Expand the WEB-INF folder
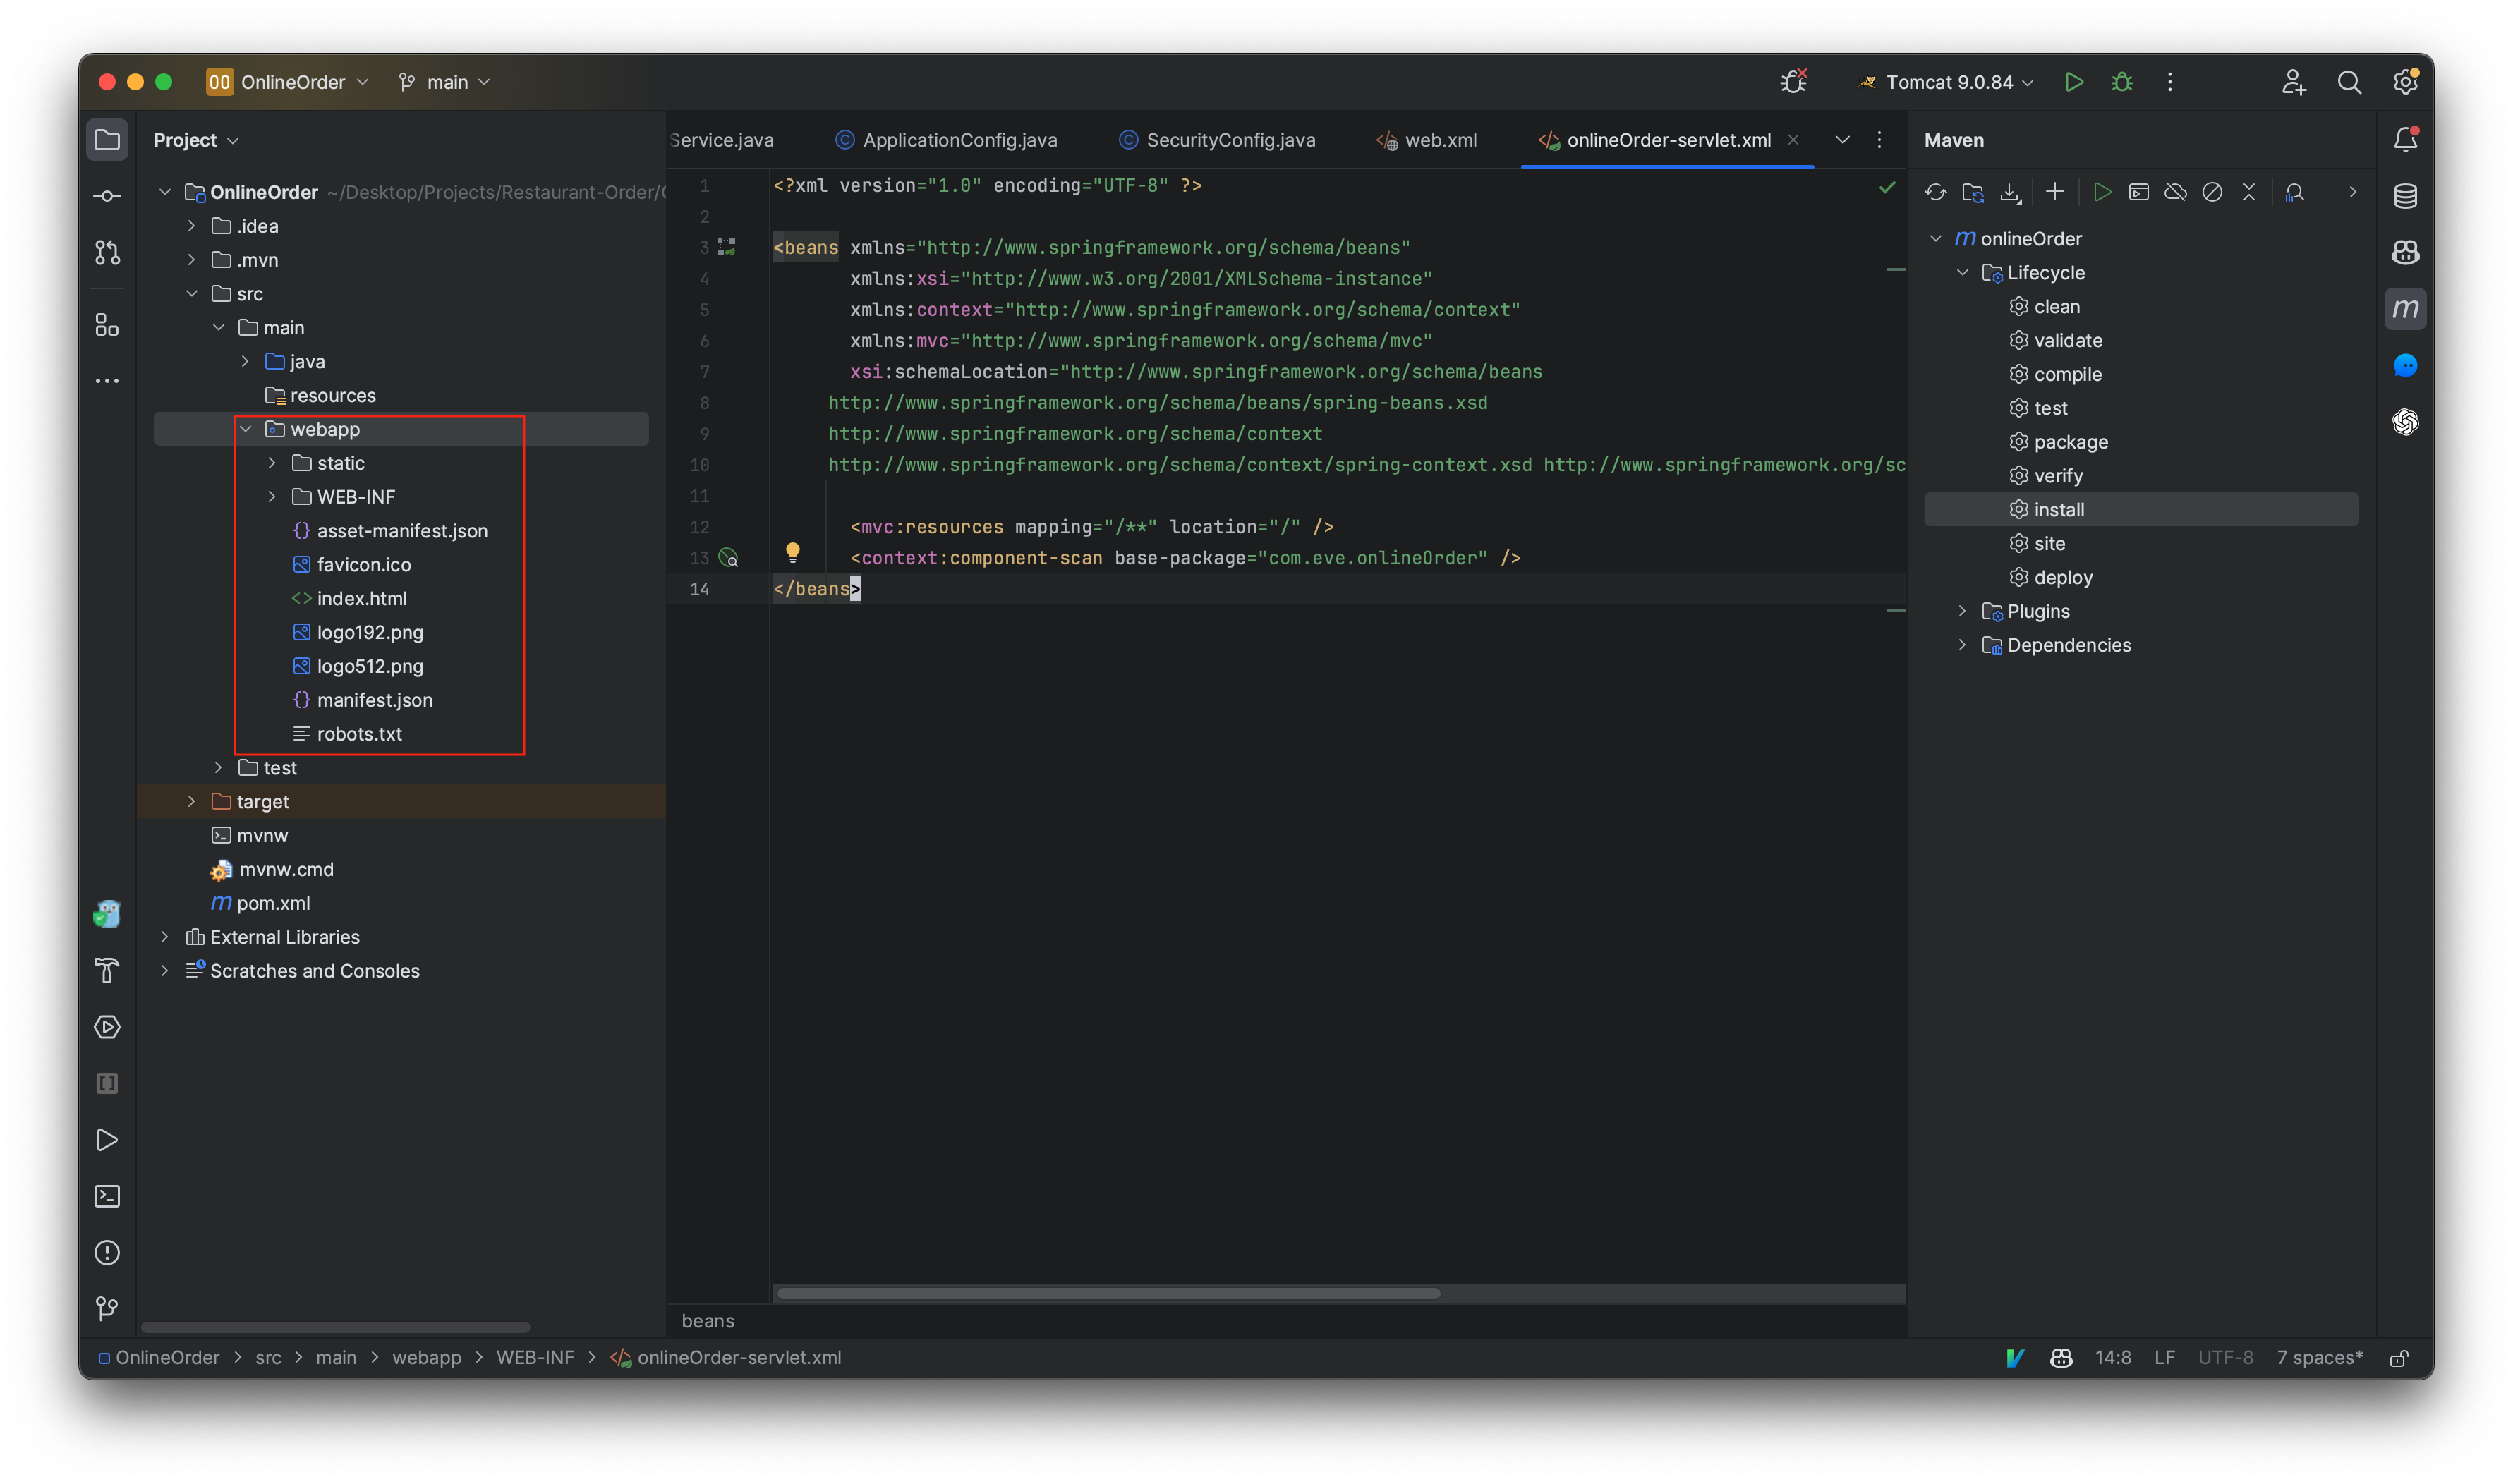 pyautogui.click(x=271, y=496)
